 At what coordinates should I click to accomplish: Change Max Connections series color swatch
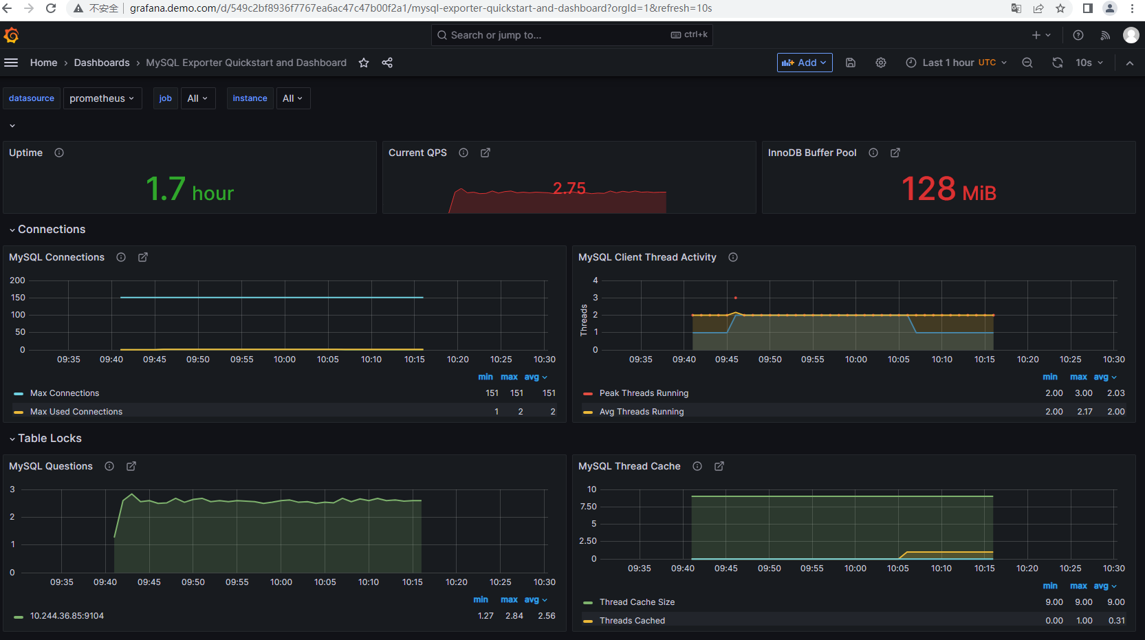point(19,394)
